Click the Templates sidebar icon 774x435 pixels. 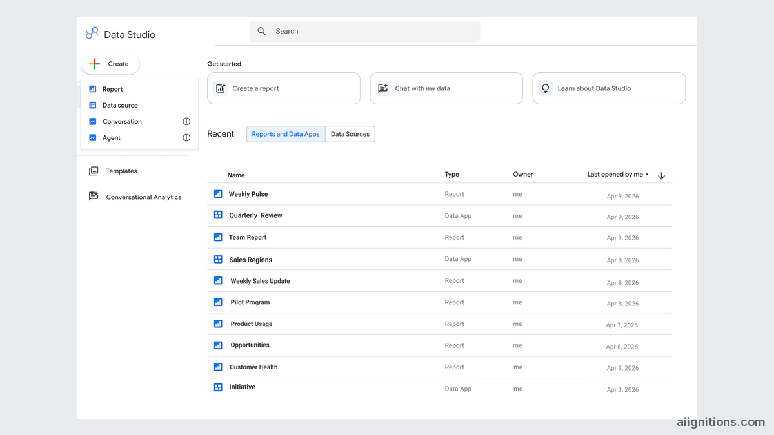coord(94,171)
